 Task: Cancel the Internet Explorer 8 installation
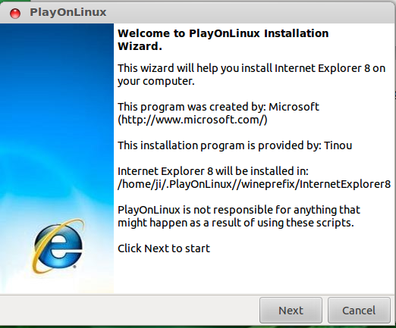(x=359, y=310)
